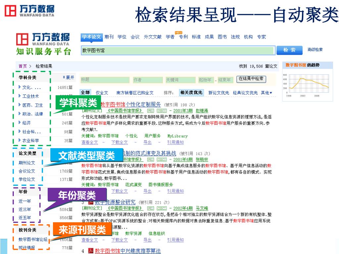Click the 万方数据 知识服务平台 site logo
339x254 pixels.
(x=43, y=44)
